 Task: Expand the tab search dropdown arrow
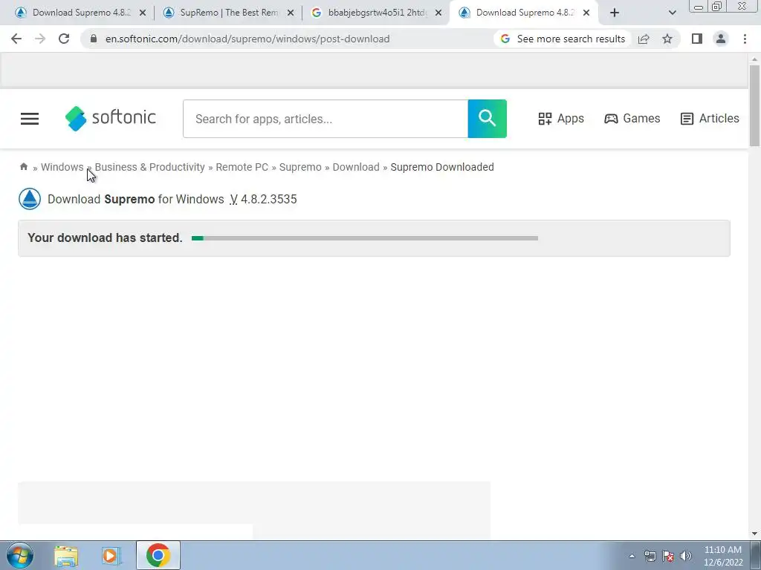pos(672,13)
